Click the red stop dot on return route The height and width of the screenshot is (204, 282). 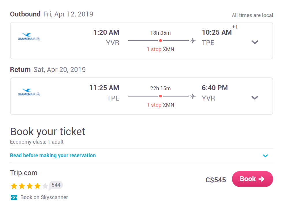click(x=160, y=96)
